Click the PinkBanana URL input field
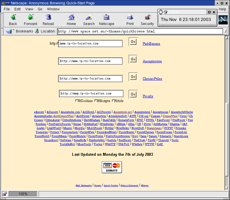Screen dimensions: 230x200 (90, 43)
